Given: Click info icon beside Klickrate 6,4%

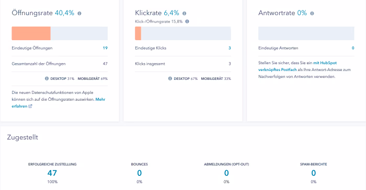Looking at the screenshot, I should tap(184, 14).
